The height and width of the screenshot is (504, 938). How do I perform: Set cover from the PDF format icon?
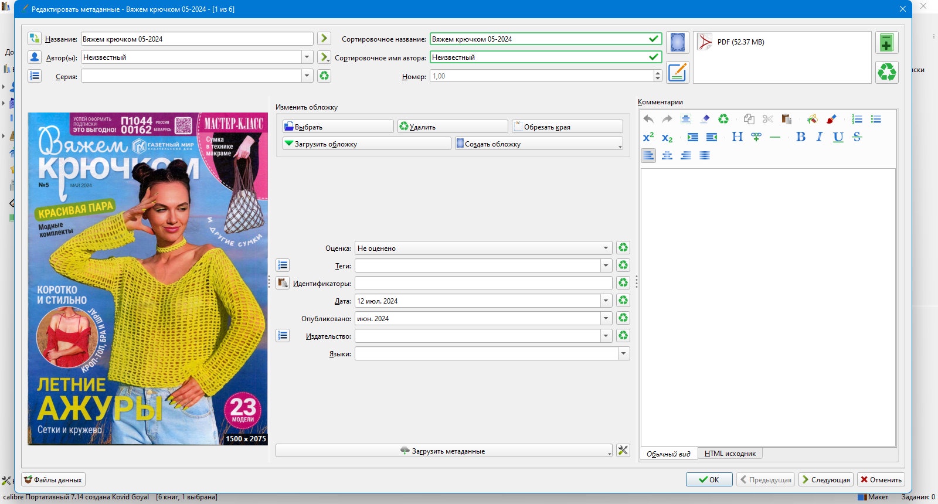point(677,43)
